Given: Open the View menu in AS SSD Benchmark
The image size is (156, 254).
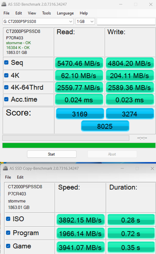Looking at the screenshot, I should (32, 13).
